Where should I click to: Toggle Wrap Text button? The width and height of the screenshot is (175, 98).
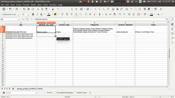click(77, 14)
